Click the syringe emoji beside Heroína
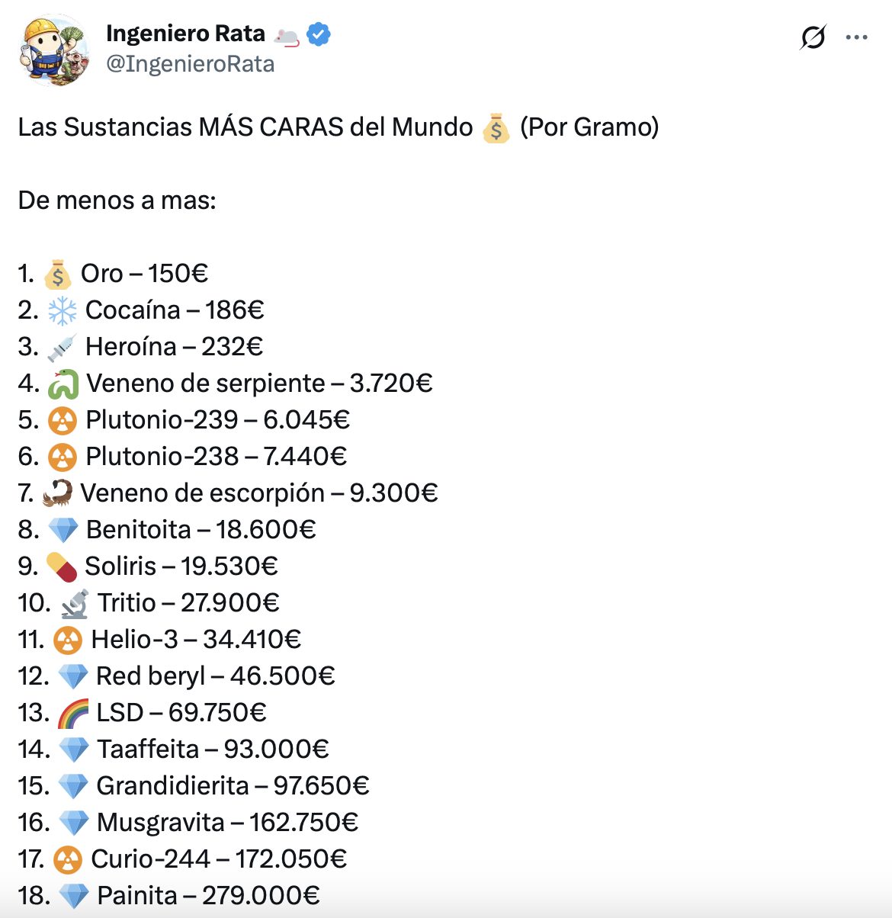This screenshot has width=892, height=918. tap(62, 348)
